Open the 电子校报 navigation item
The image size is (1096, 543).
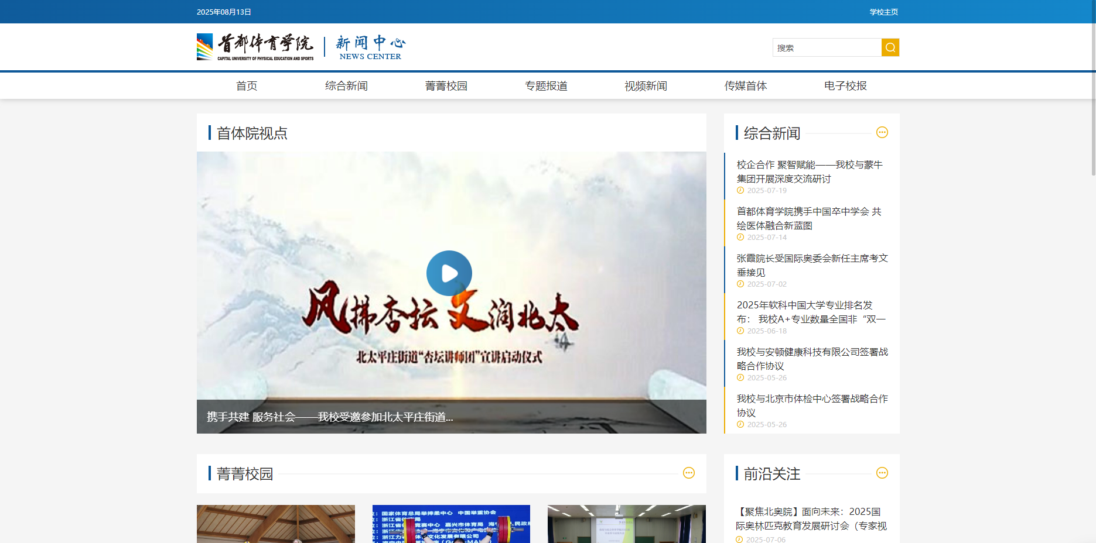845,86
